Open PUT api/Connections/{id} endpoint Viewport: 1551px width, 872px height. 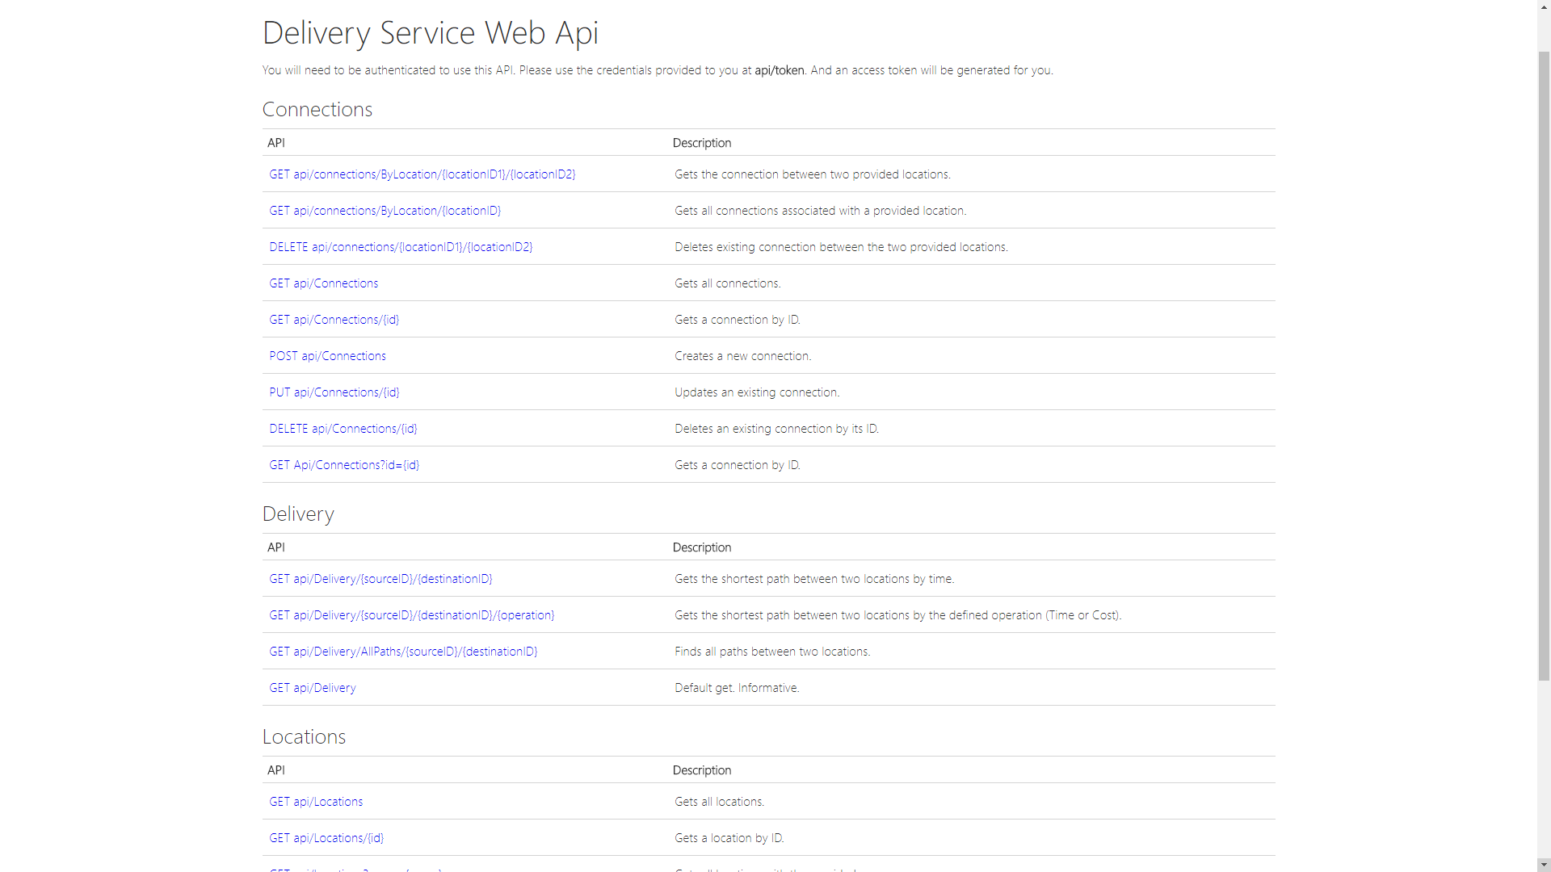tap(334, 392)
